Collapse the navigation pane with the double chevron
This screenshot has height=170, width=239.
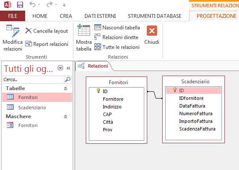click(68, 68)
